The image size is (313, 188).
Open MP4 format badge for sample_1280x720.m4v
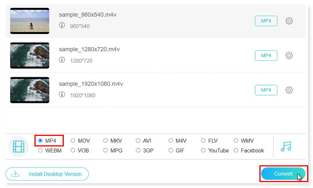coord(266,56)
